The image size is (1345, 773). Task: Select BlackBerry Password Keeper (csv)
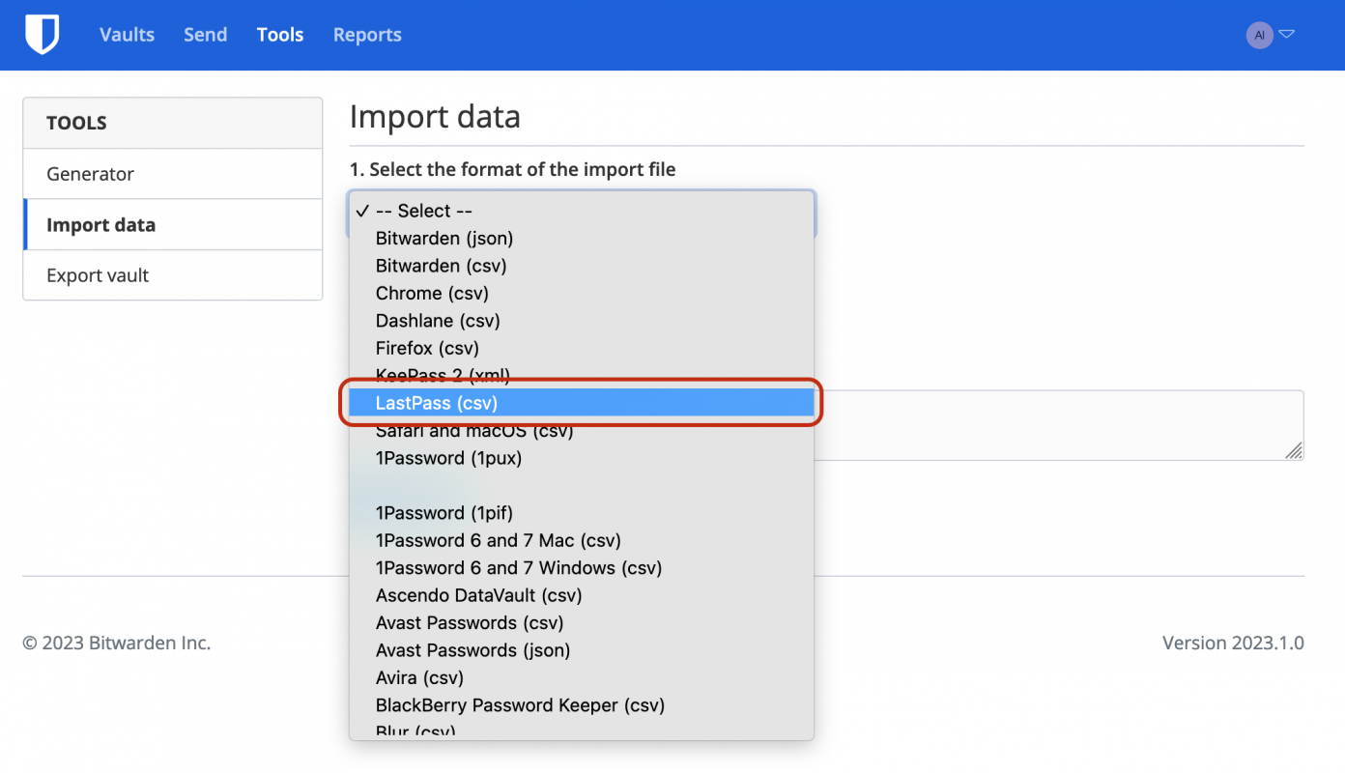520,705
